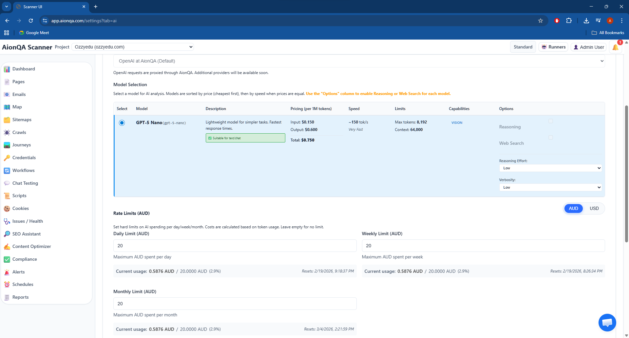Open the chat support bubble icon
This screenshot has width=629, height=338.
click(x=607, y=323)
